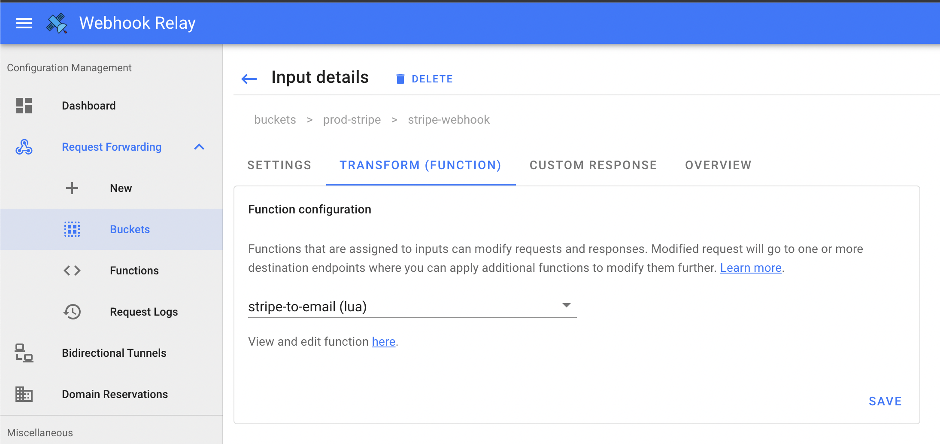Open Domain Reservations via the building icon

coord(24,394)
